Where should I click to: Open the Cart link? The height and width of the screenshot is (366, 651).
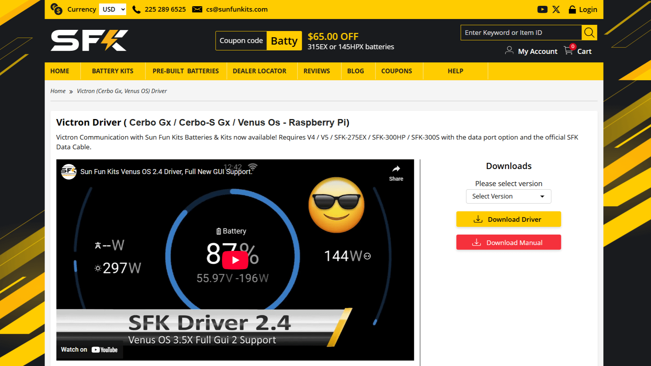point(584,51)
